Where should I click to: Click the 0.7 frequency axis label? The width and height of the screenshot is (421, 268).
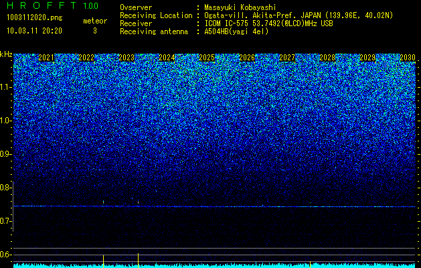pos(5,221)
